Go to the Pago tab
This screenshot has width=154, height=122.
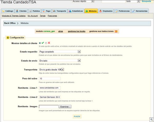47,11
